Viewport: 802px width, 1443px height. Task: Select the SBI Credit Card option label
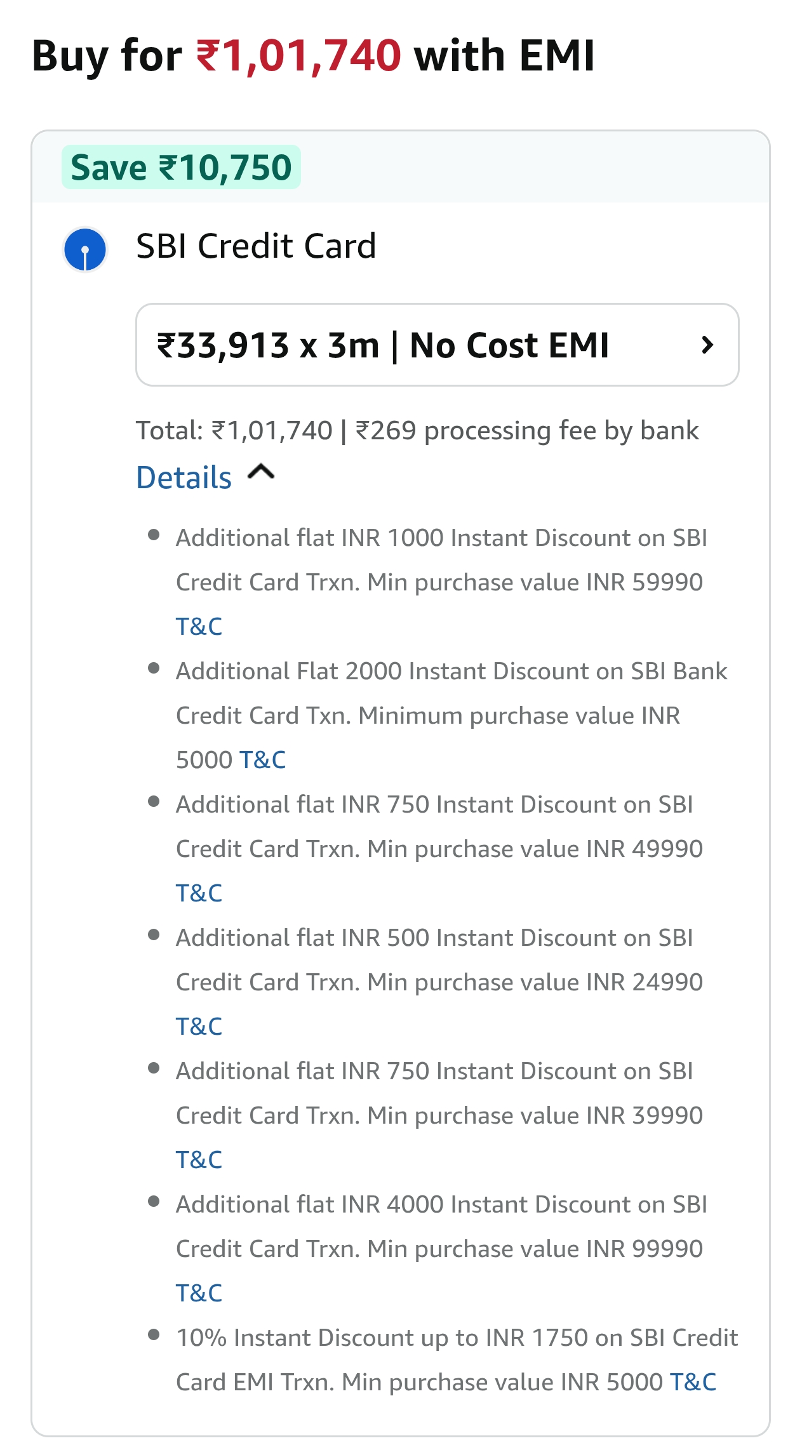point(256,246)
